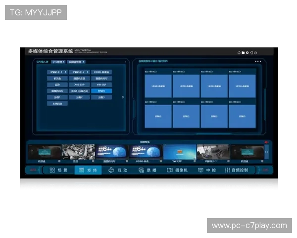This screenshot has width=297, height=238.
Task: Click the red arrow above preview strip
Action: pos(267,142)
